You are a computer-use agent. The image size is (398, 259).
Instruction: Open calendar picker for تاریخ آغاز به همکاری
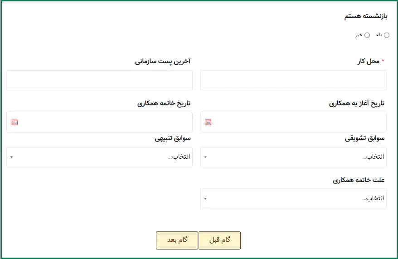click(208, 122)
